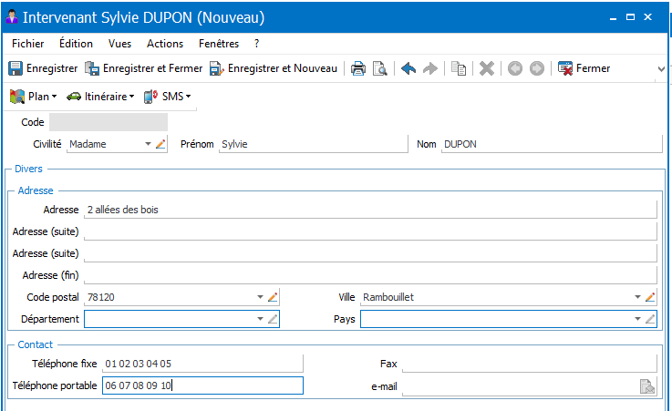Click the Intervenant title bar person icon
Screen dimensions: 672x411
point(12,17)
